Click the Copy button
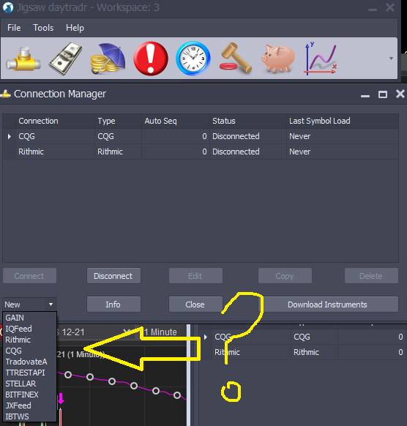Screen dimensions: 407x426 click(x=285, y=276)
